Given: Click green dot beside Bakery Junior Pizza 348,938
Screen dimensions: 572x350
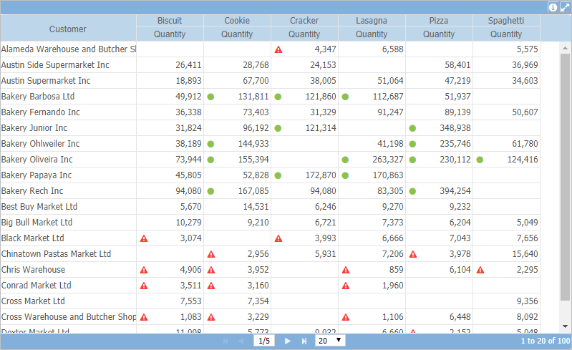Looking at the screenshot, I should click(x=412, y=128).
